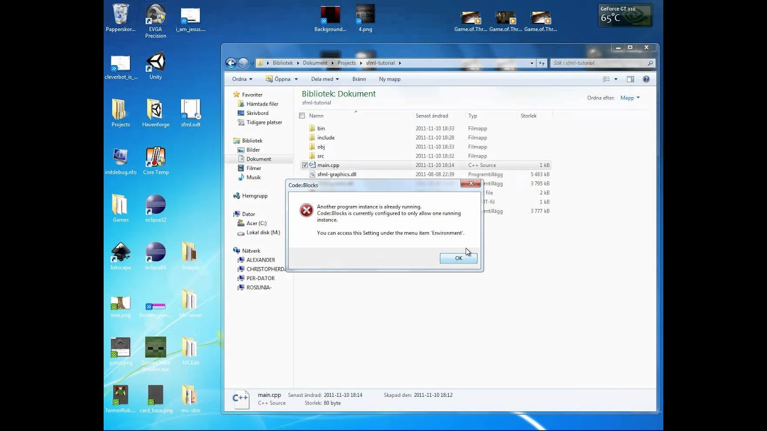The image size is (767, 431).
Task: Open the Ordna efter Mapp dropdown
Action: 630,98
